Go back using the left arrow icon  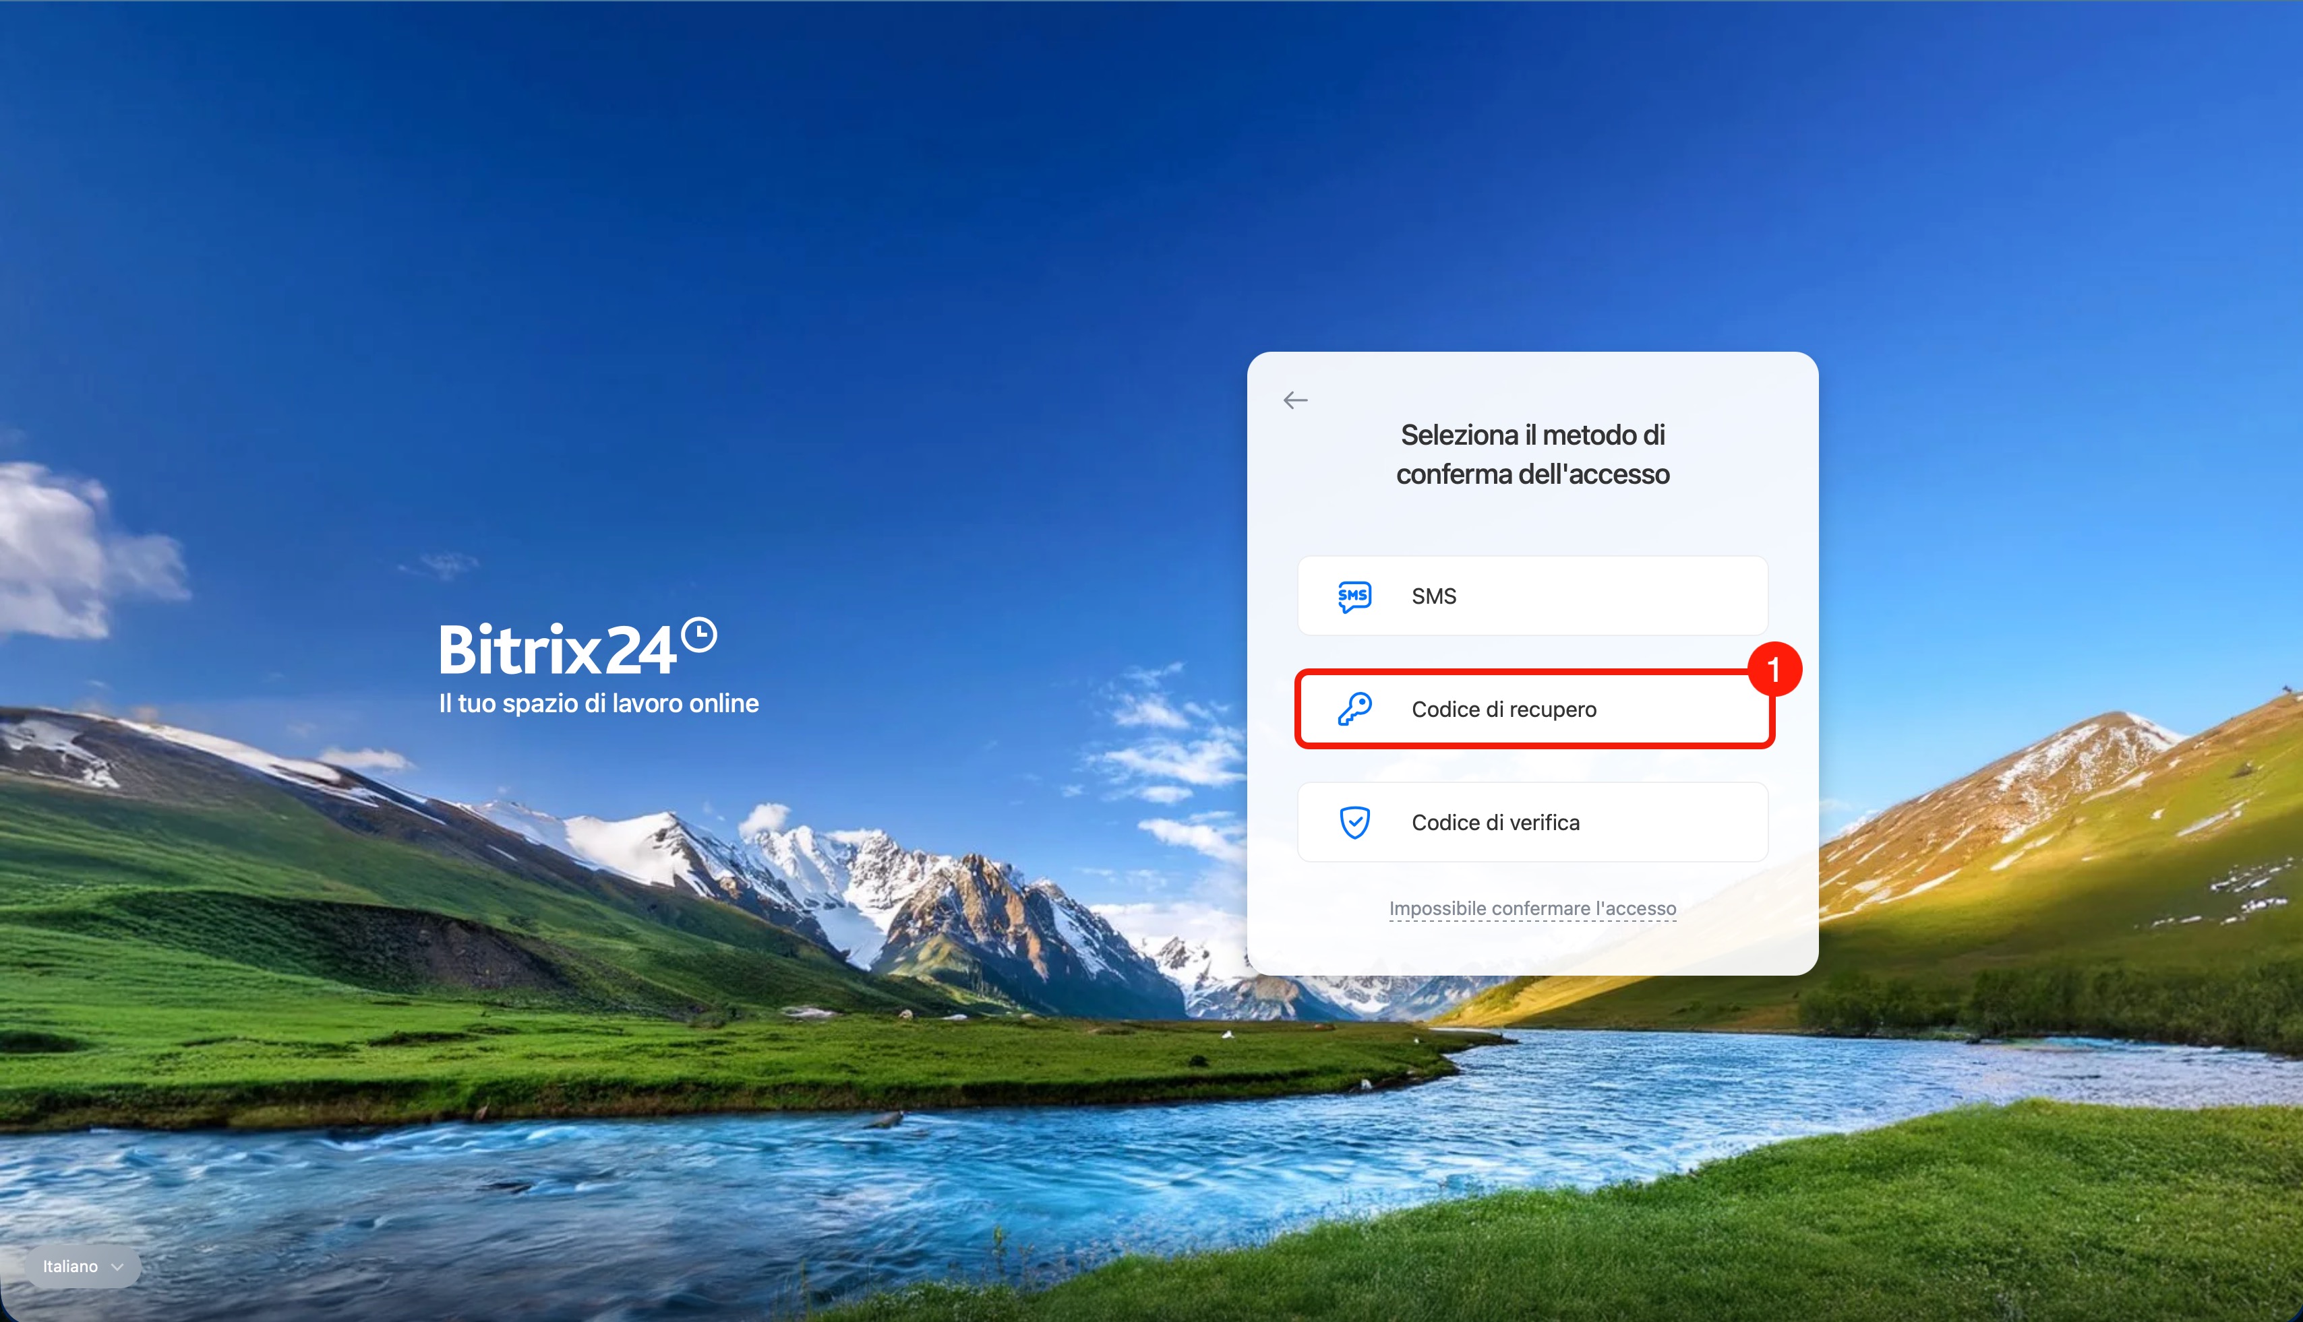1294,400
